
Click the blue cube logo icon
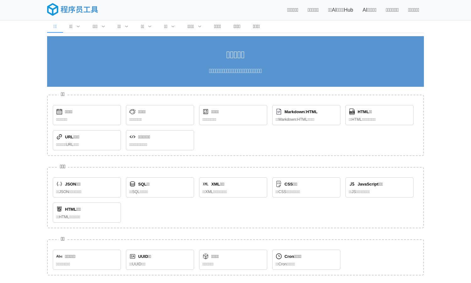(53, 9)
